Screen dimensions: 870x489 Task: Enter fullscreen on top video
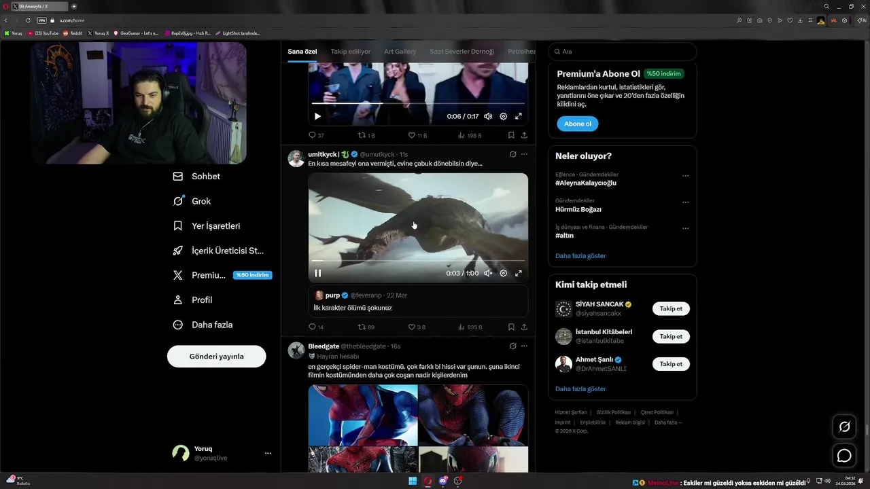pos(518,116)
